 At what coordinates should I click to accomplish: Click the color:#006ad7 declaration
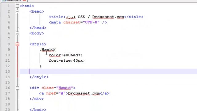click(x=66, y=55)
